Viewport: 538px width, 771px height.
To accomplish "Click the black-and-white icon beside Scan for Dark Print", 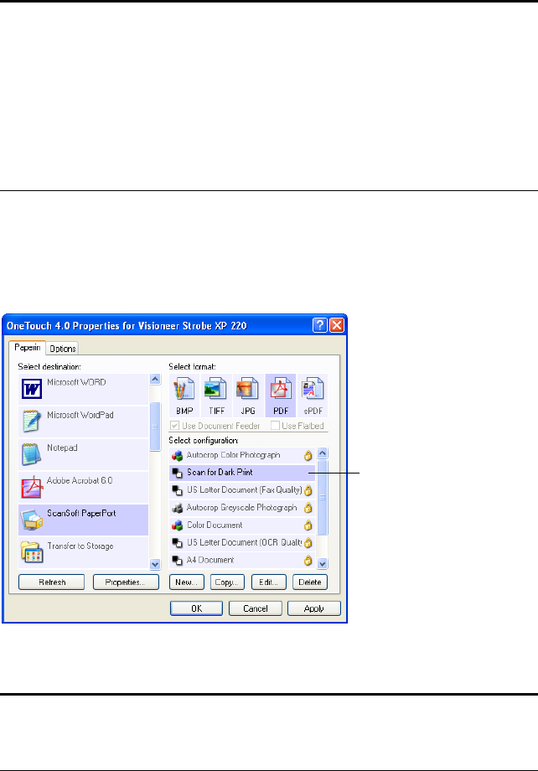I will click(177, 473).
